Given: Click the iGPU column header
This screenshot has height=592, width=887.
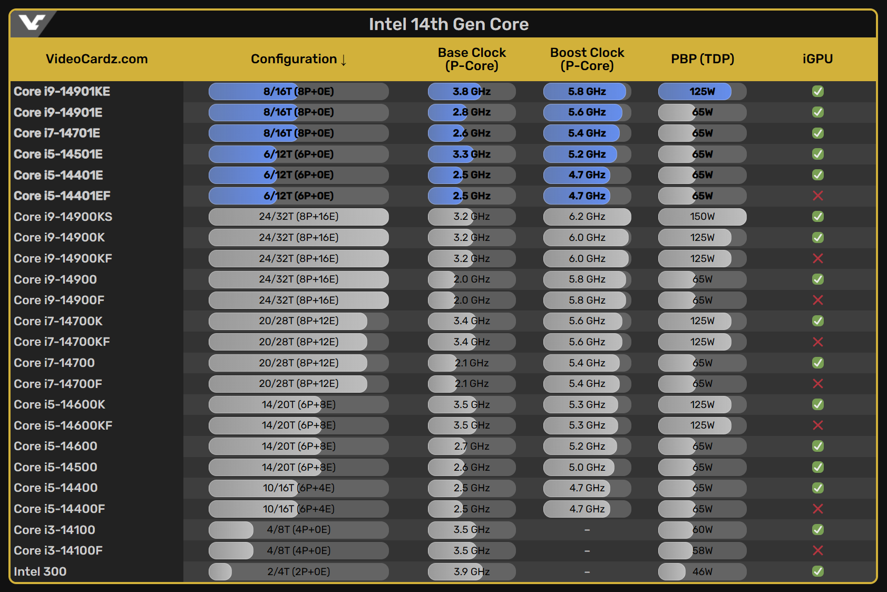Looking at the screenshot, I should [818, 59].
